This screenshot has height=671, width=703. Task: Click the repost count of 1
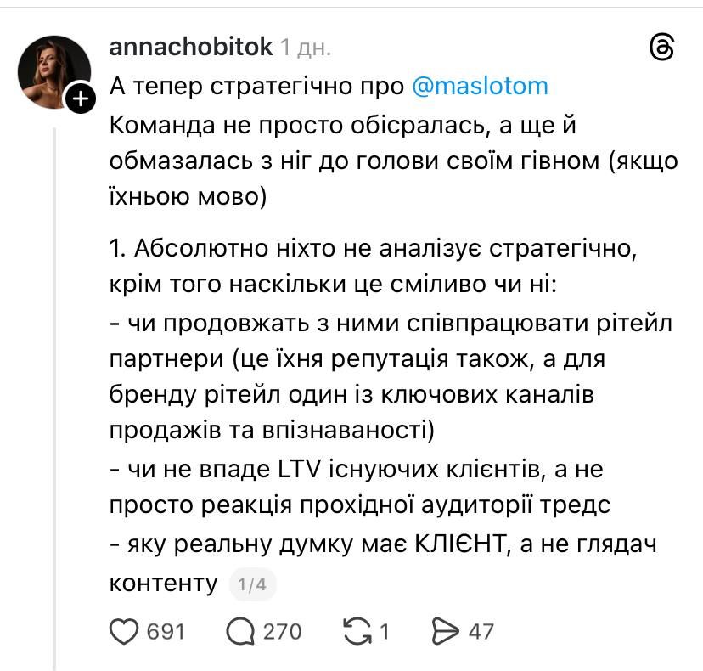click(x=384, y=631)
